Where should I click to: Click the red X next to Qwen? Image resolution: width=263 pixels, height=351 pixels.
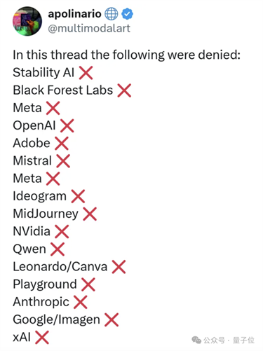pos(58,249)
